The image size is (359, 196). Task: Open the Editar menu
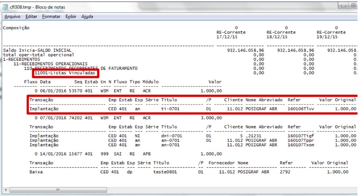point(31,17)
